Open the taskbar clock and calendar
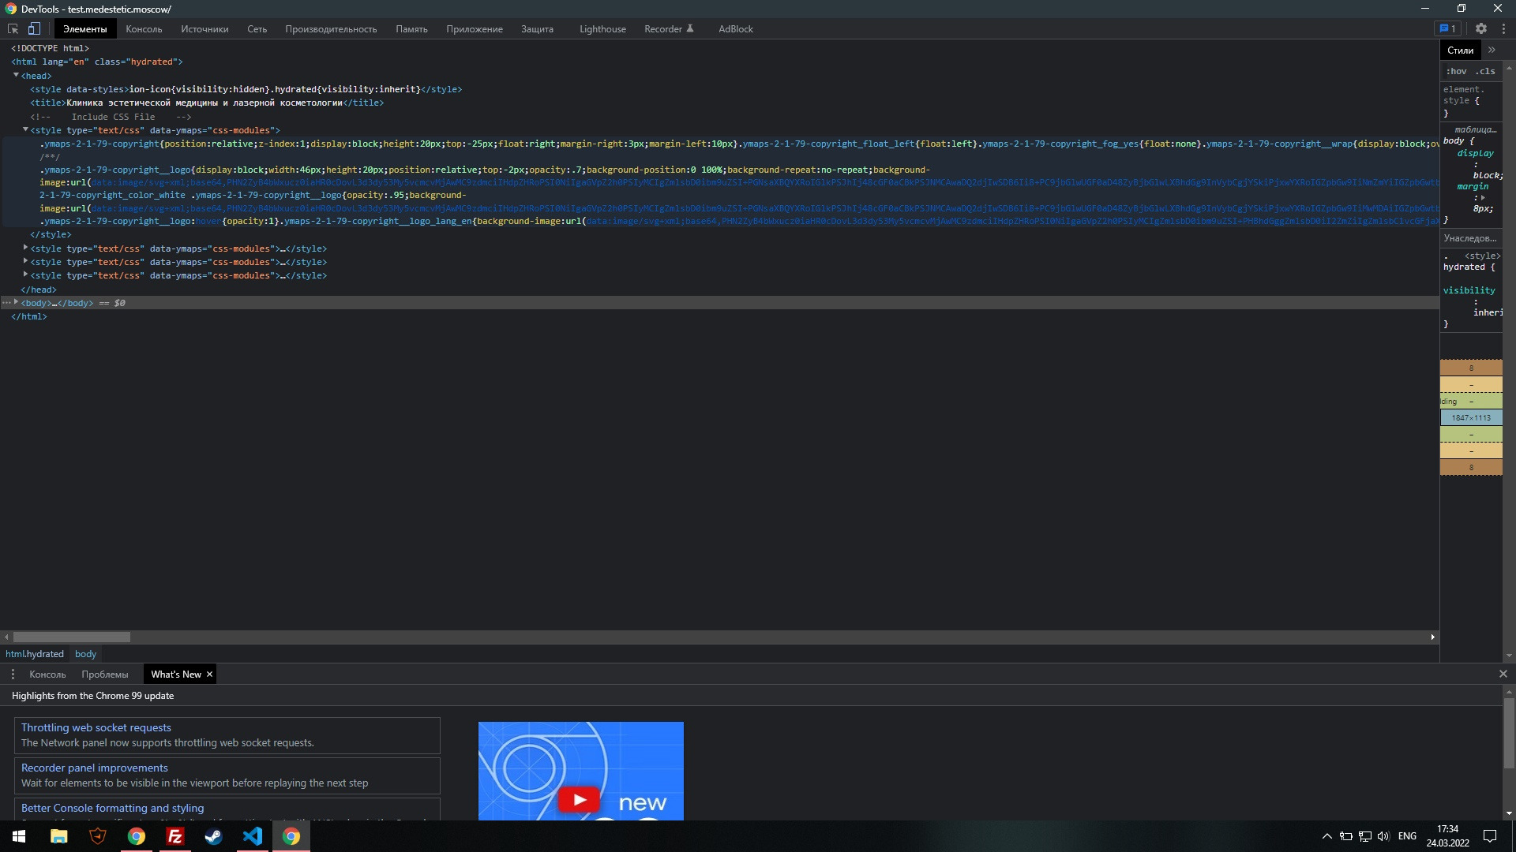 [1447, 836]
